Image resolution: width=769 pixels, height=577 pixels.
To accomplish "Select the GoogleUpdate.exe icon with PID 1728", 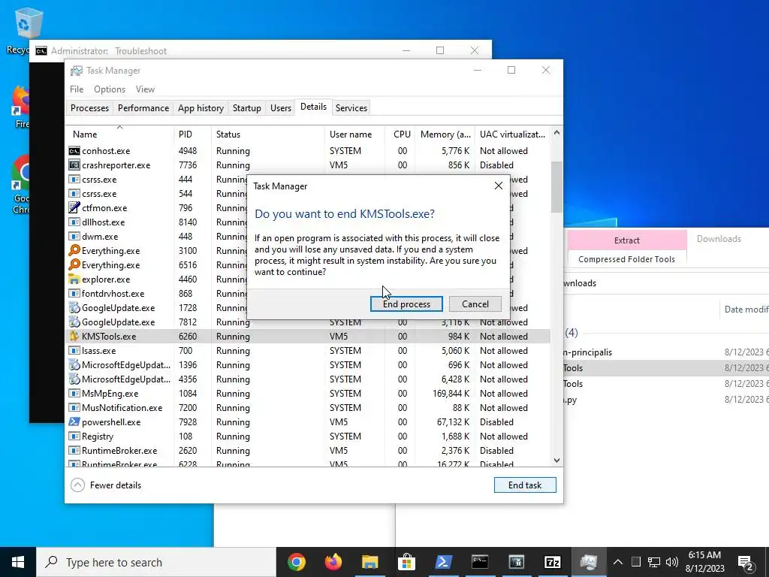I will [x=74, y=307].
